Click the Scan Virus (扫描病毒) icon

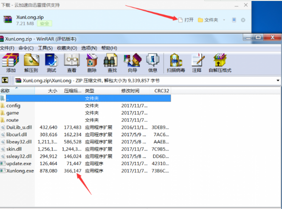pos(176,63)
